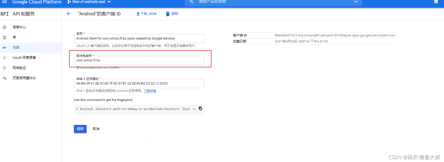Viewport: 444px width, 162px height.
Task: Click the 客户端 ID label
Action: pos(240,35)
